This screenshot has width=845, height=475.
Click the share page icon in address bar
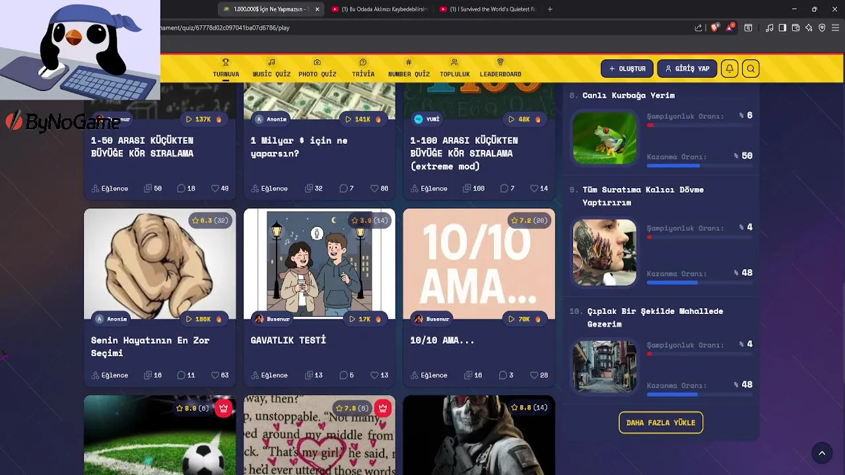[x=698, y=28]
